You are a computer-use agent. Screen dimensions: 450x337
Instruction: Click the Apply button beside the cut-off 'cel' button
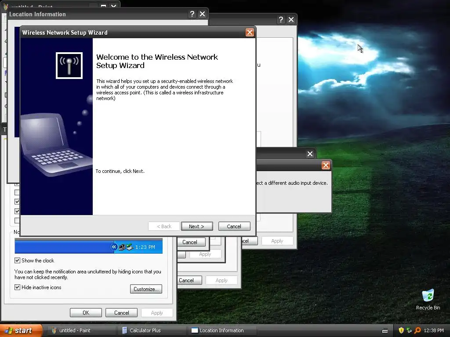click(277, 241)
